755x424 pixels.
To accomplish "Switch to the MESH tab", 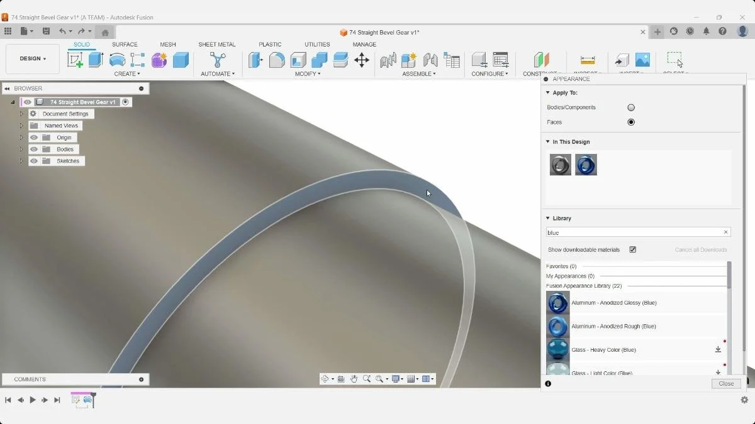I will 168,45.
